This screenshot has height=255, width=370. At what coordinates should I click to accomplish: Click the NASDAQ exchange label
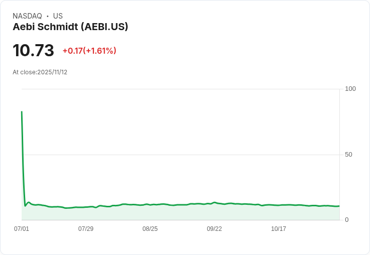click(x=27, y=16)
